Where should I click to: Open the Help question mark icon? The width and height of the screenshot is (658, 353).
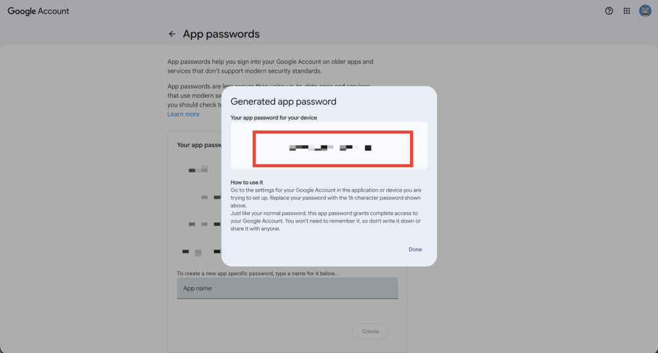click(x=609, y=11)
